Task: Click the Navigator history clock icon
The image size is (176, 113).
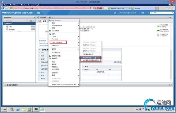Action: coord(31,21)
